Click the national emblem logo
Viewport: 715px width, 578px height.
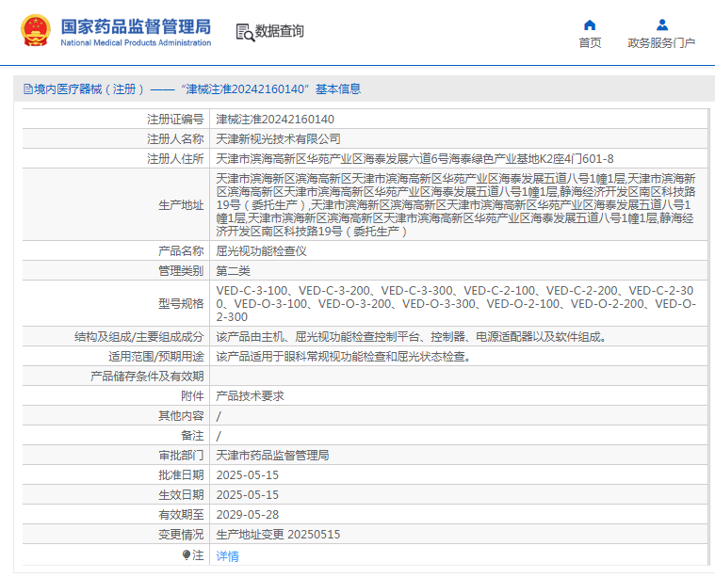36,30
